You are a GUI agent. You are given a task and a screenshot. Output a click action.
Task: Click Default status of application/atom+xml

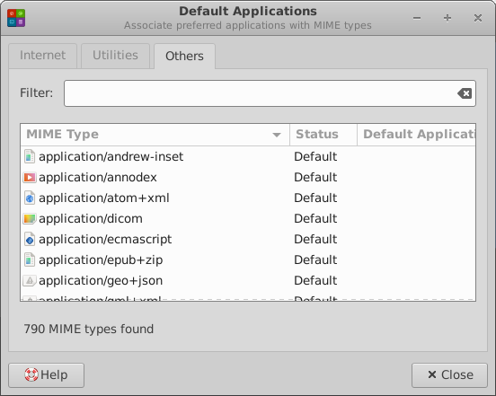(315, 198)
